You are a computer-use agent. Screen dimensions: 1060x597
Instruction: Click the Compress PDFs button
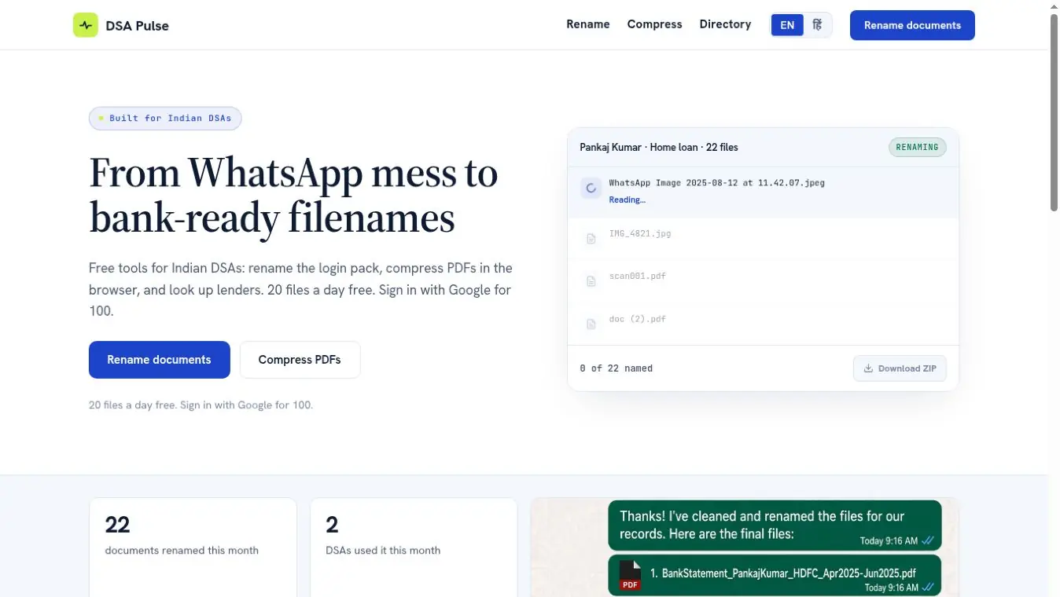(x=300, y=360)
